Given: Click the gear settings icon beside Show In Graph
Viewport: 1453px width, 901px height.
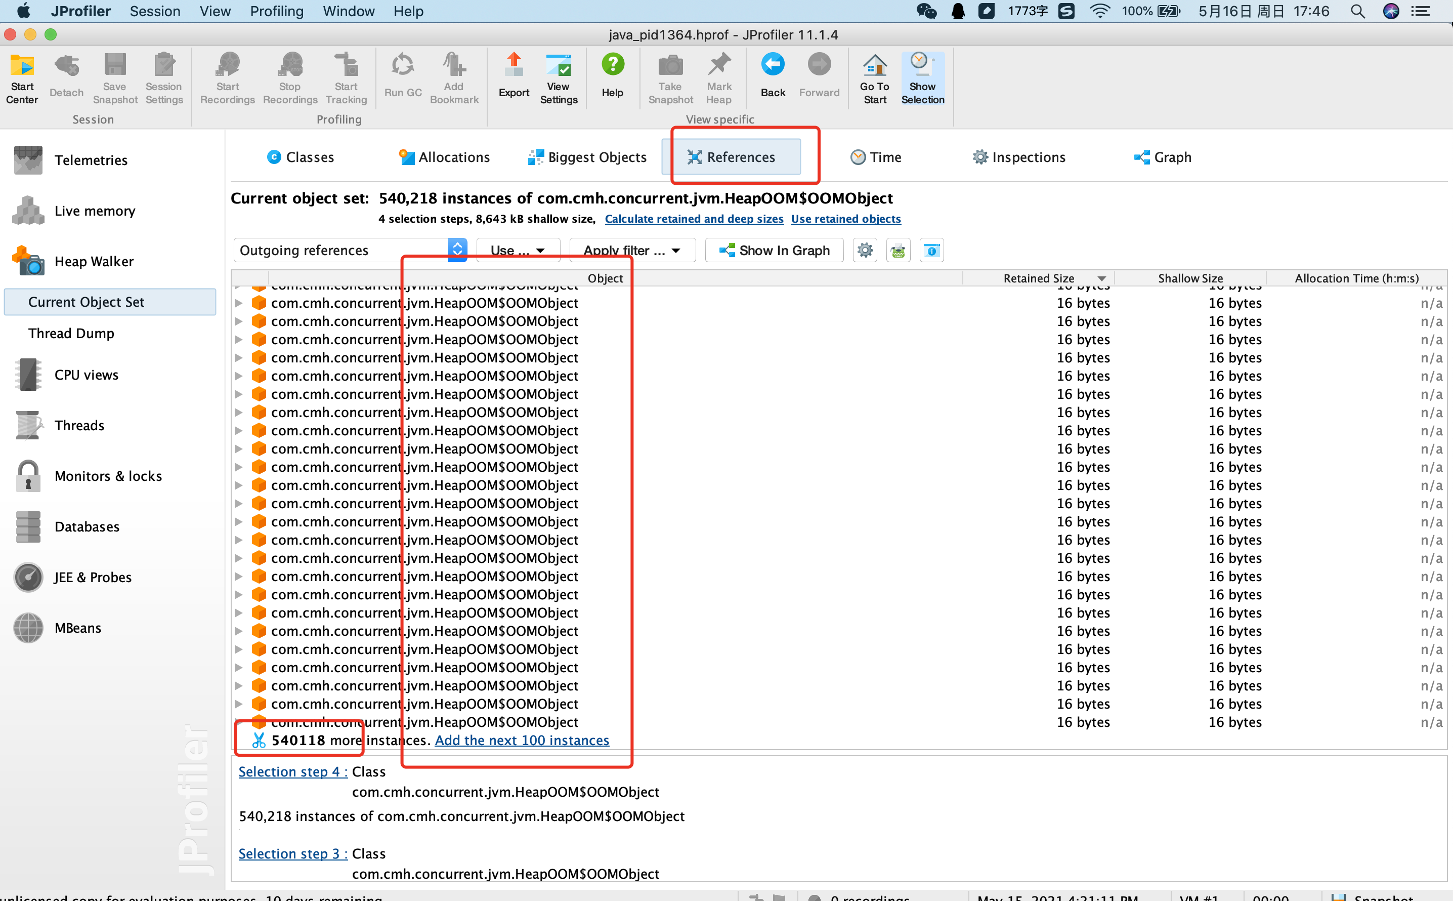Looking at the screenshot, I should click(x=865, y=250).
